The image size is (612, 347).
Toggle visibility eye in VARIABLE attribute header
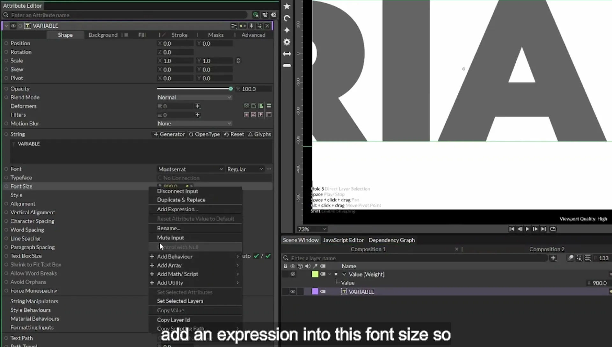pyautogui.click(x=13, y=26)
